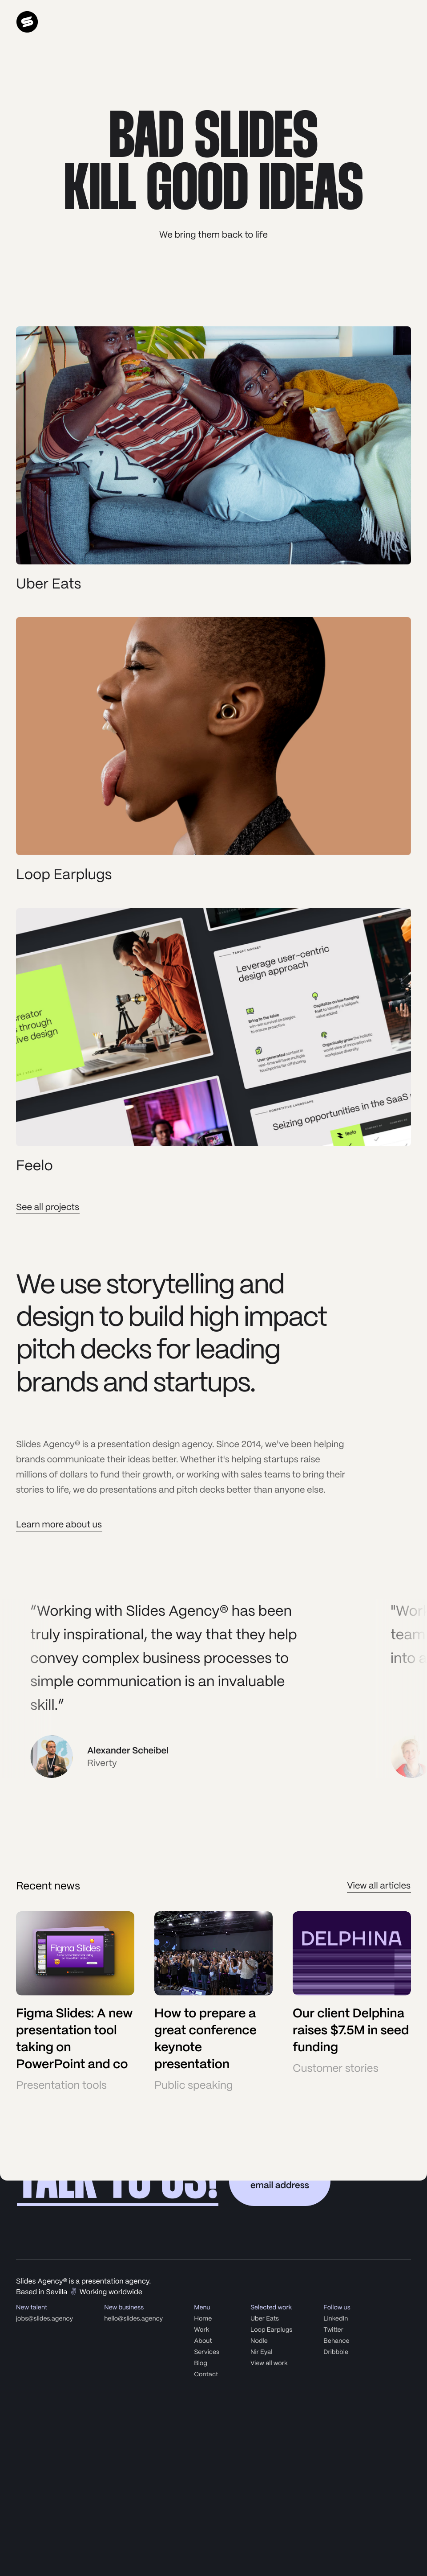The image size is (427, 2576).
Task: Open the Uber Eats project image
Action: click(213, 445)
